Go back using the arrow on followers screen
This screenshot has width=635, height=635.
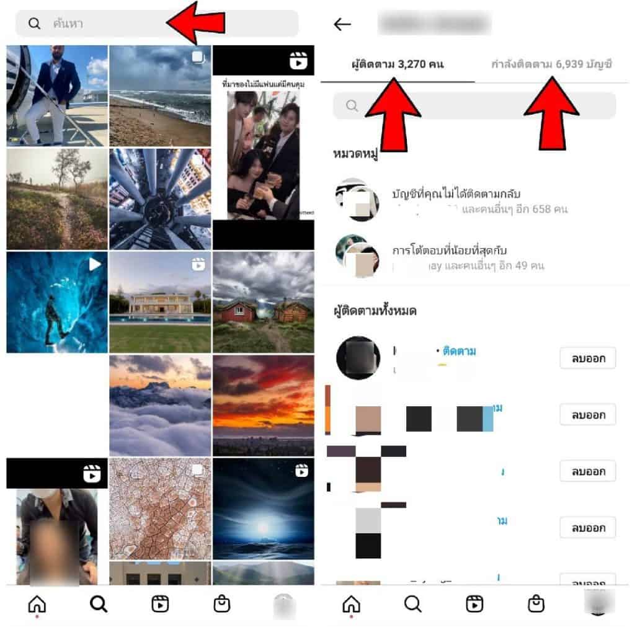click(342, 24)
